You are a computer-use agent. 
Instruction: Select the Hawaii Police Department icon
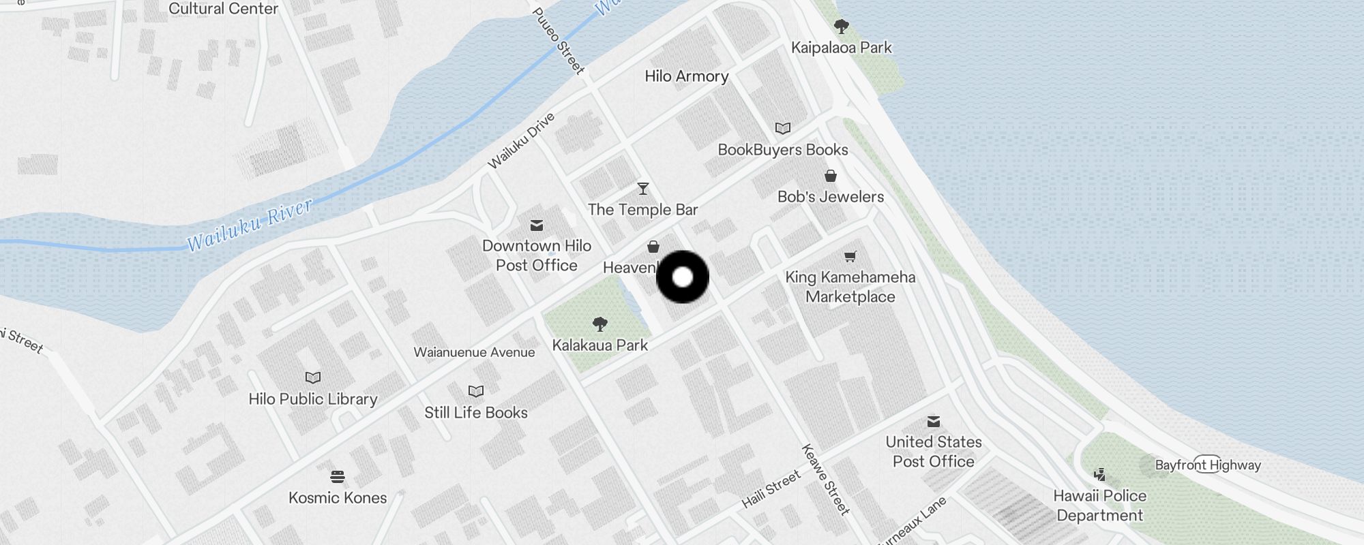click(x=1099, y=474)
